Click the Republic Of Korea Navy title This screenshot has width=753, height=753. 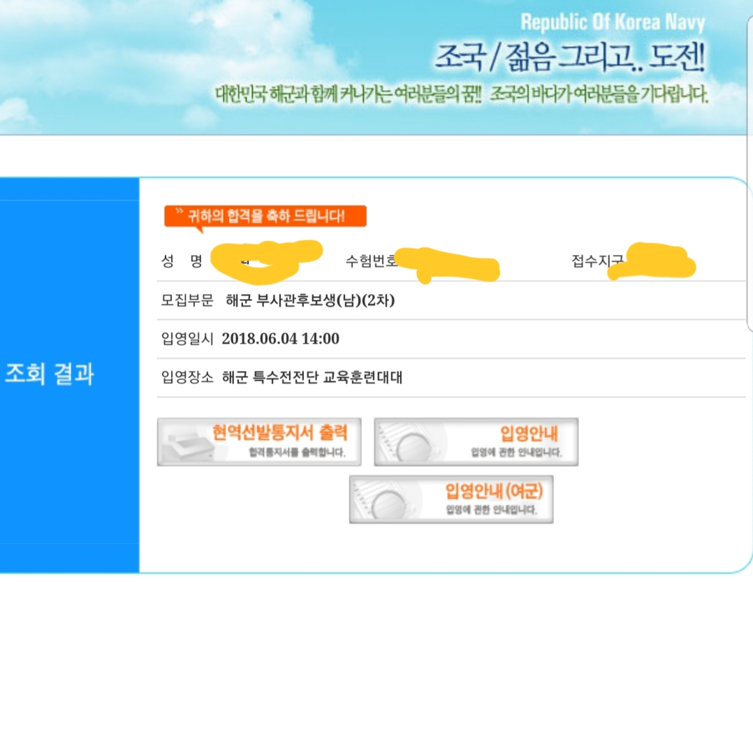coord(613,22)
